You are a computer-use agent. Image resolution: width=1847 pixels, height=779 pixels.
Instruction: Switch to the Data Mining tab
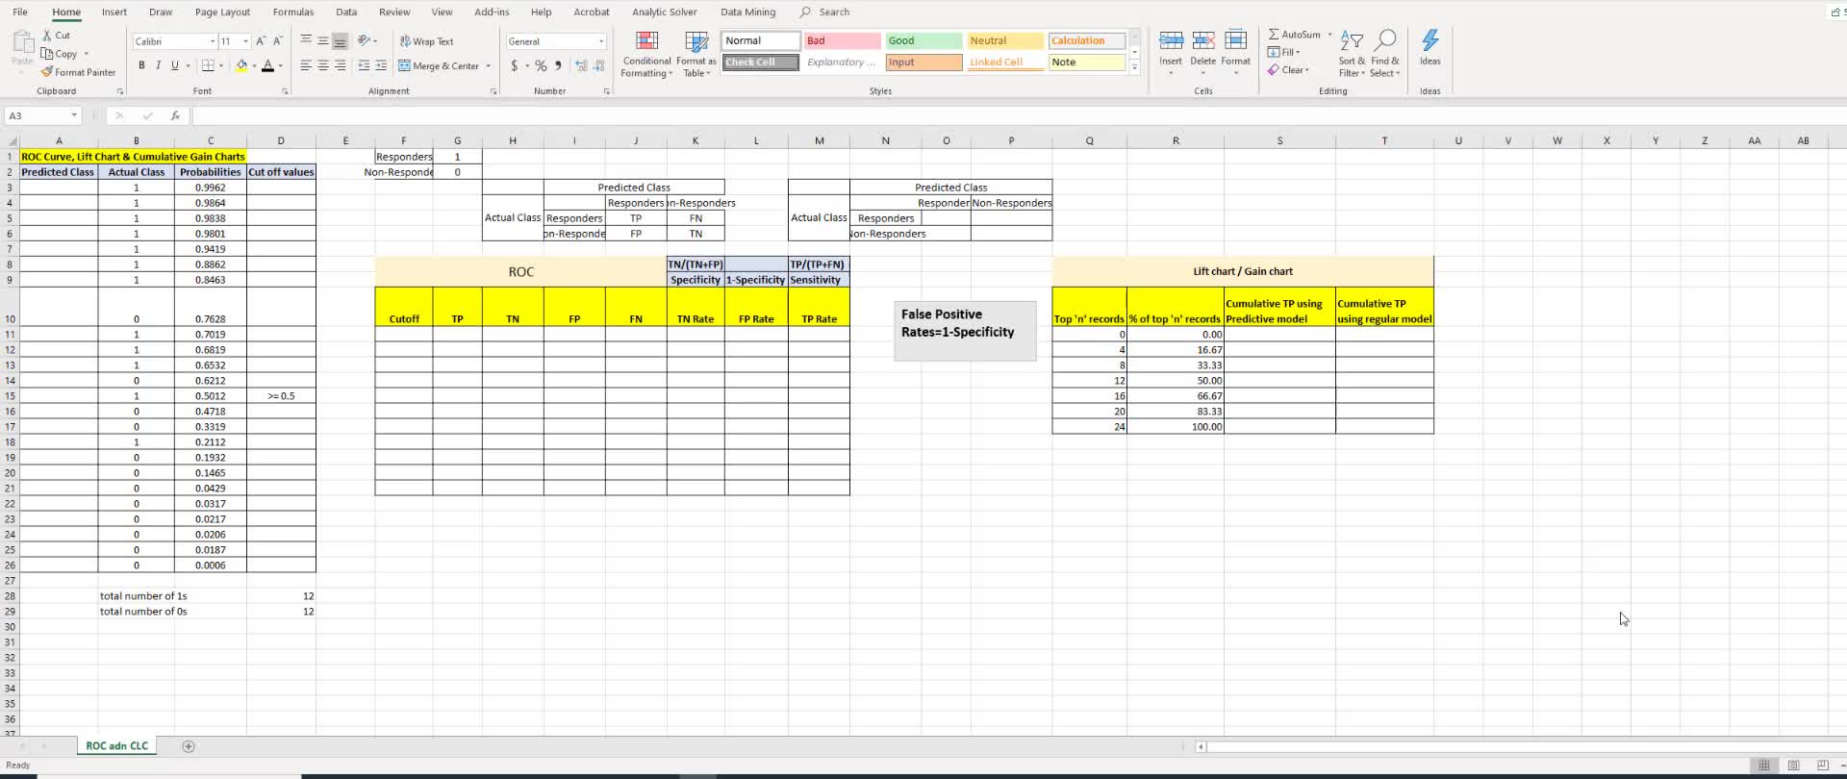click(747, 13)
